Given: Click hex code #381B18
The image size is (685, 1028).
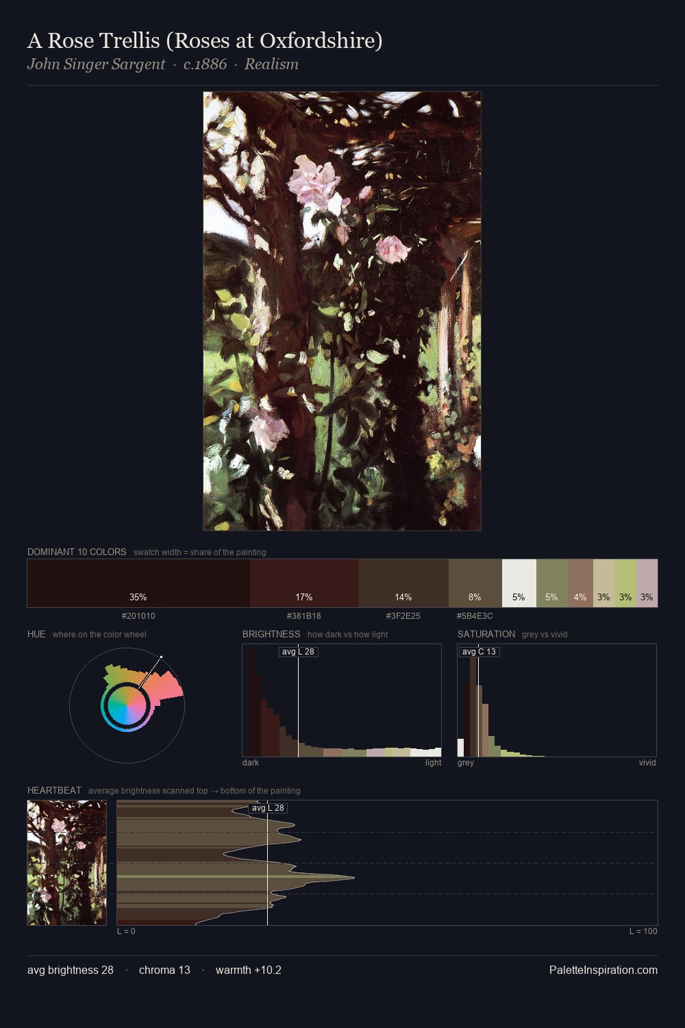Looking at the screenshot, I should (304, 616).
